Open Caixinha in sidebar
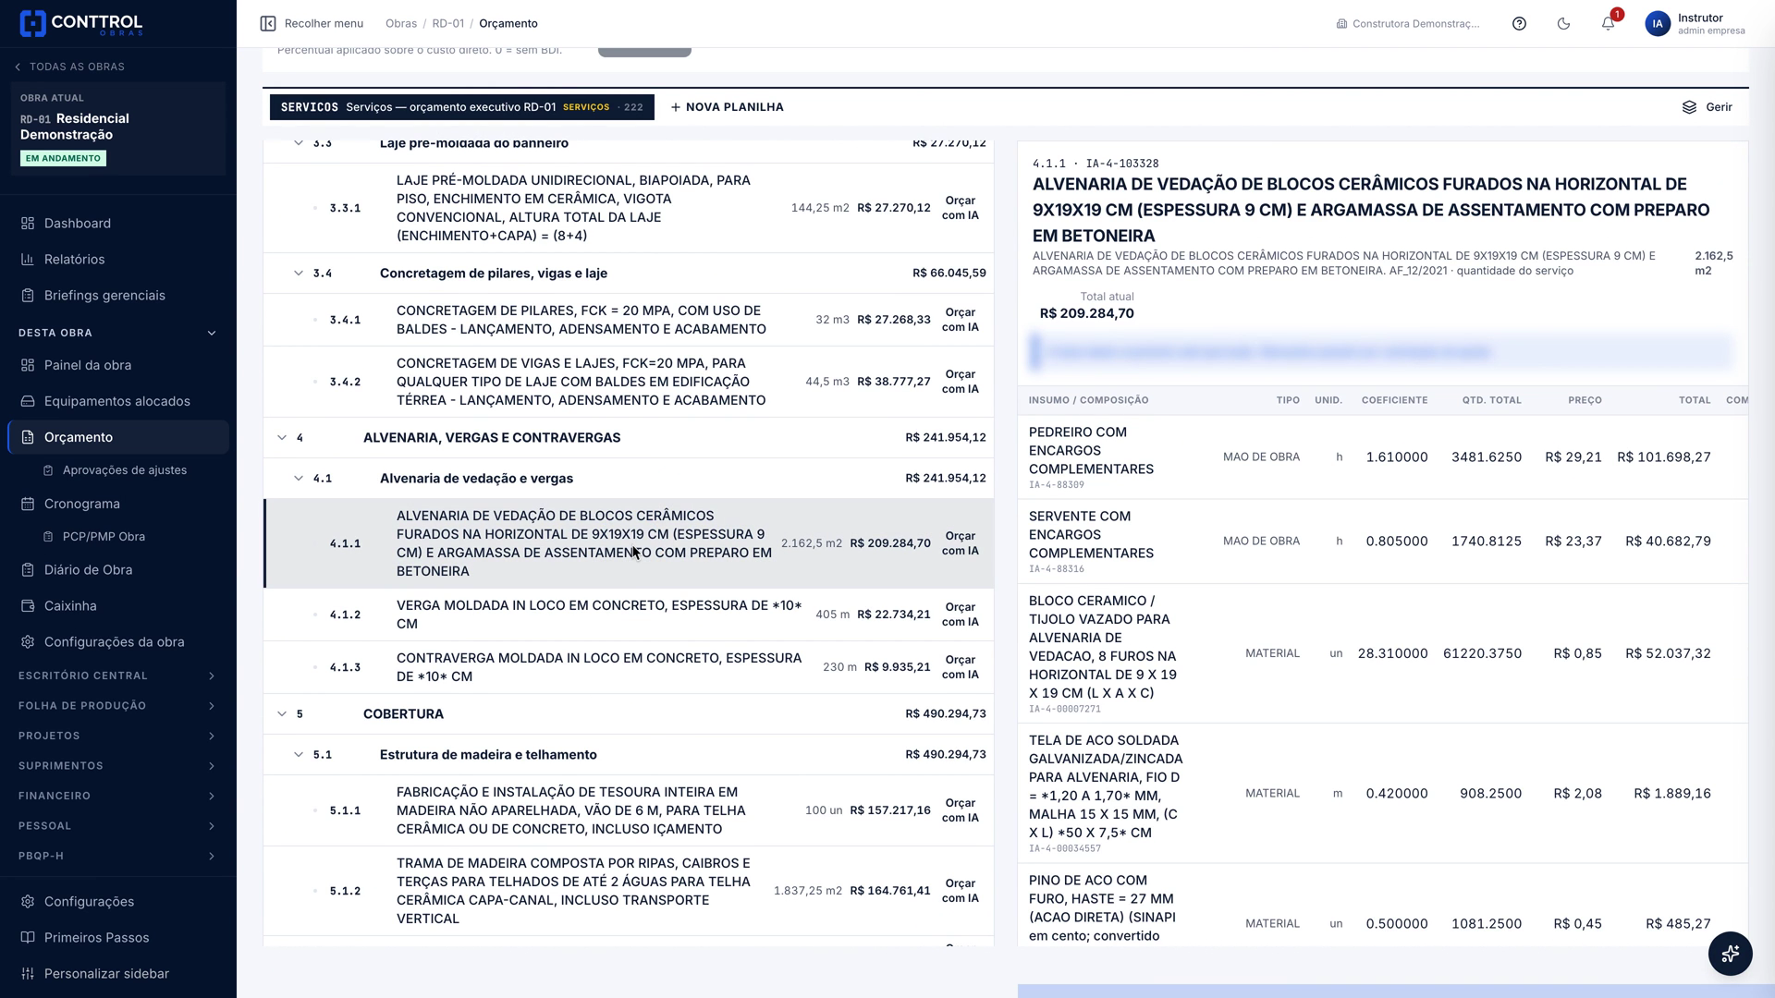This screenshot has width=1775, height=998. point(118,606)
